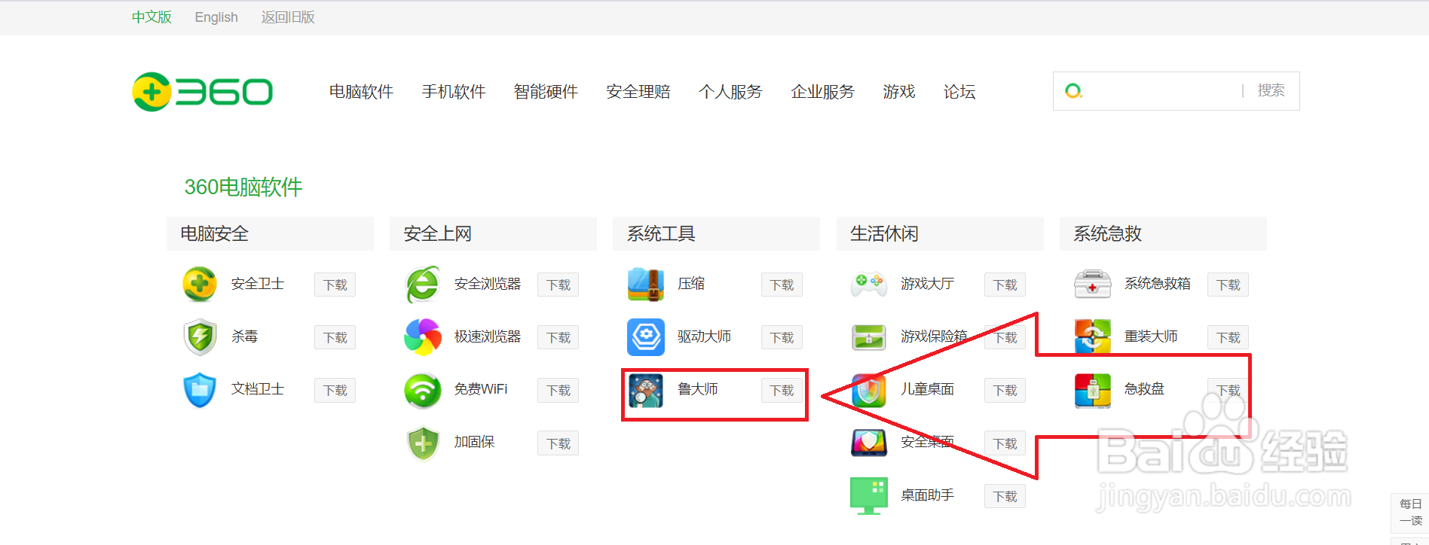Download 安全浏览器

558,285
